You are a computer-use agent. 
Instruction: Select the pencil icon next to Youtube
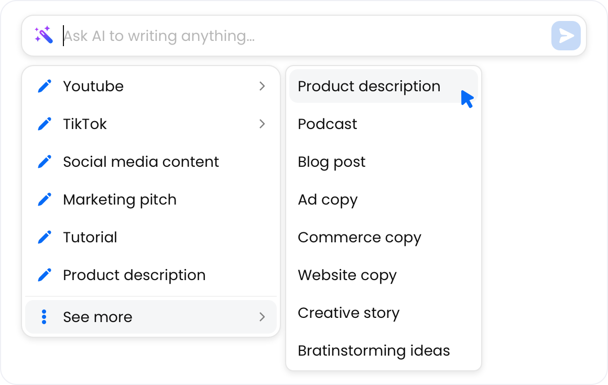(45, 86)
